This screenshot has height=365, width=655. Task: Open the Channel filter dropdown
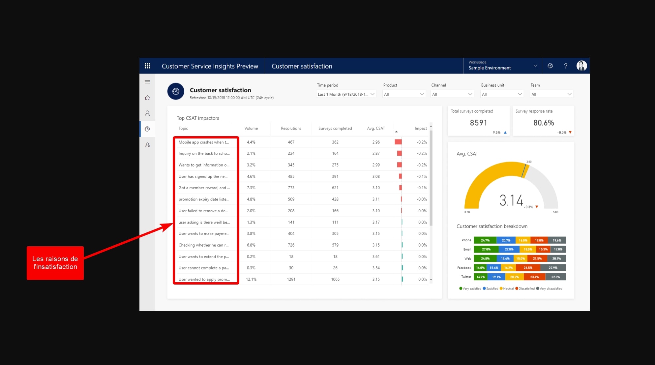452,94
